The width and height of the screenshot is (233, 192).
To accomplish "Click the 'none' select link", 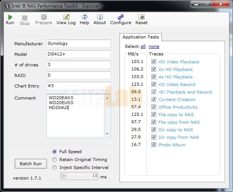I will [x=154, y=46].
